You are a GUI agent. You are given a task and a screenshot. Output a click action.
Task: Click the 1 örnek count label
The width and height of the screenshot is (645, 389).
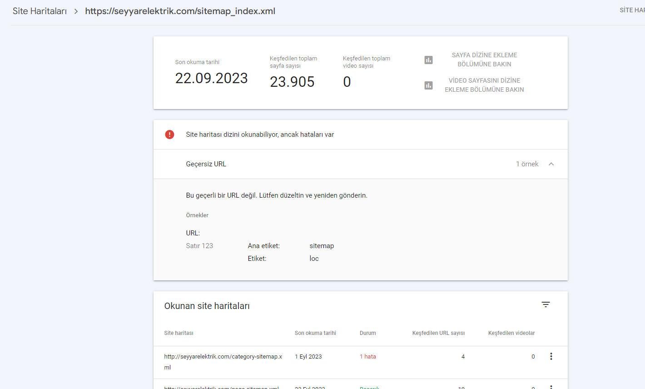click(527, 164)
